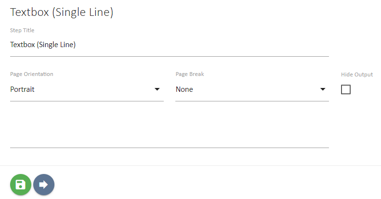Click the underline beneath the Step Title field
The width and height of the screenshot is (381, 199).
[x=169, y=56]
